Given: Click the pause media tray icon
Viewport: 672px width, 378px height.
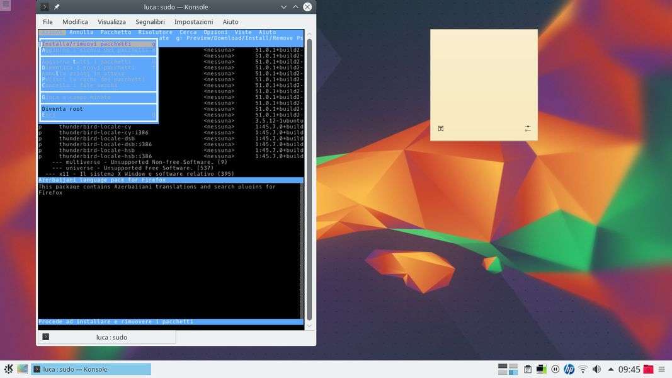Looking at the screenshot, I should point(555,369).
